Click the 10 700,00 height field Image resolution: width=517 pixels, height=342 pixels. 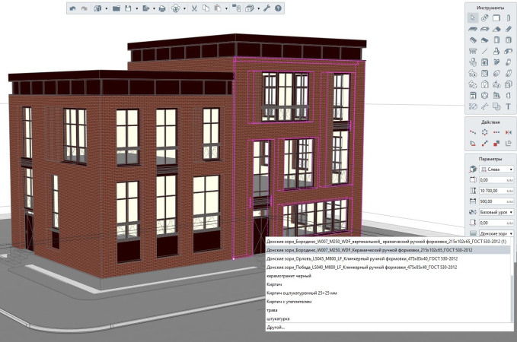click(x=490, y=190)
